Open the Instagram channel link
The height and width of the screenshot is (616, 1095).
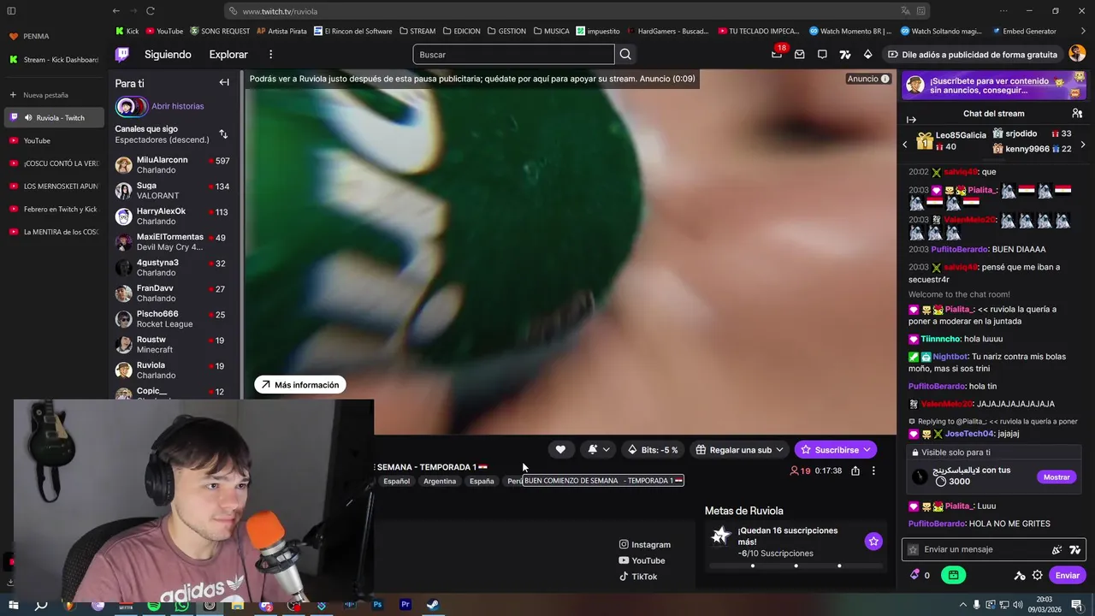click(644, 544)
